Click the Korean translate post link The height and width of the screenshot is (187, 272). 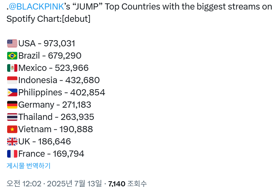click(x=29, y=166)
